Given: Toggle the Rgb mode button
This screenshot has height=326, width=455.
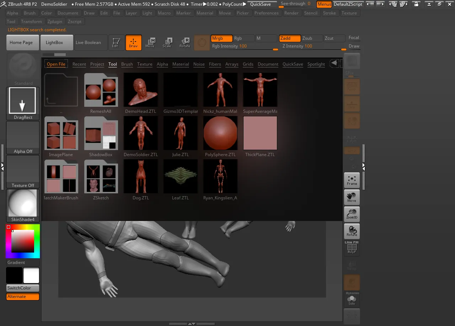Looking at the screenshot, I should coord(243,38).
